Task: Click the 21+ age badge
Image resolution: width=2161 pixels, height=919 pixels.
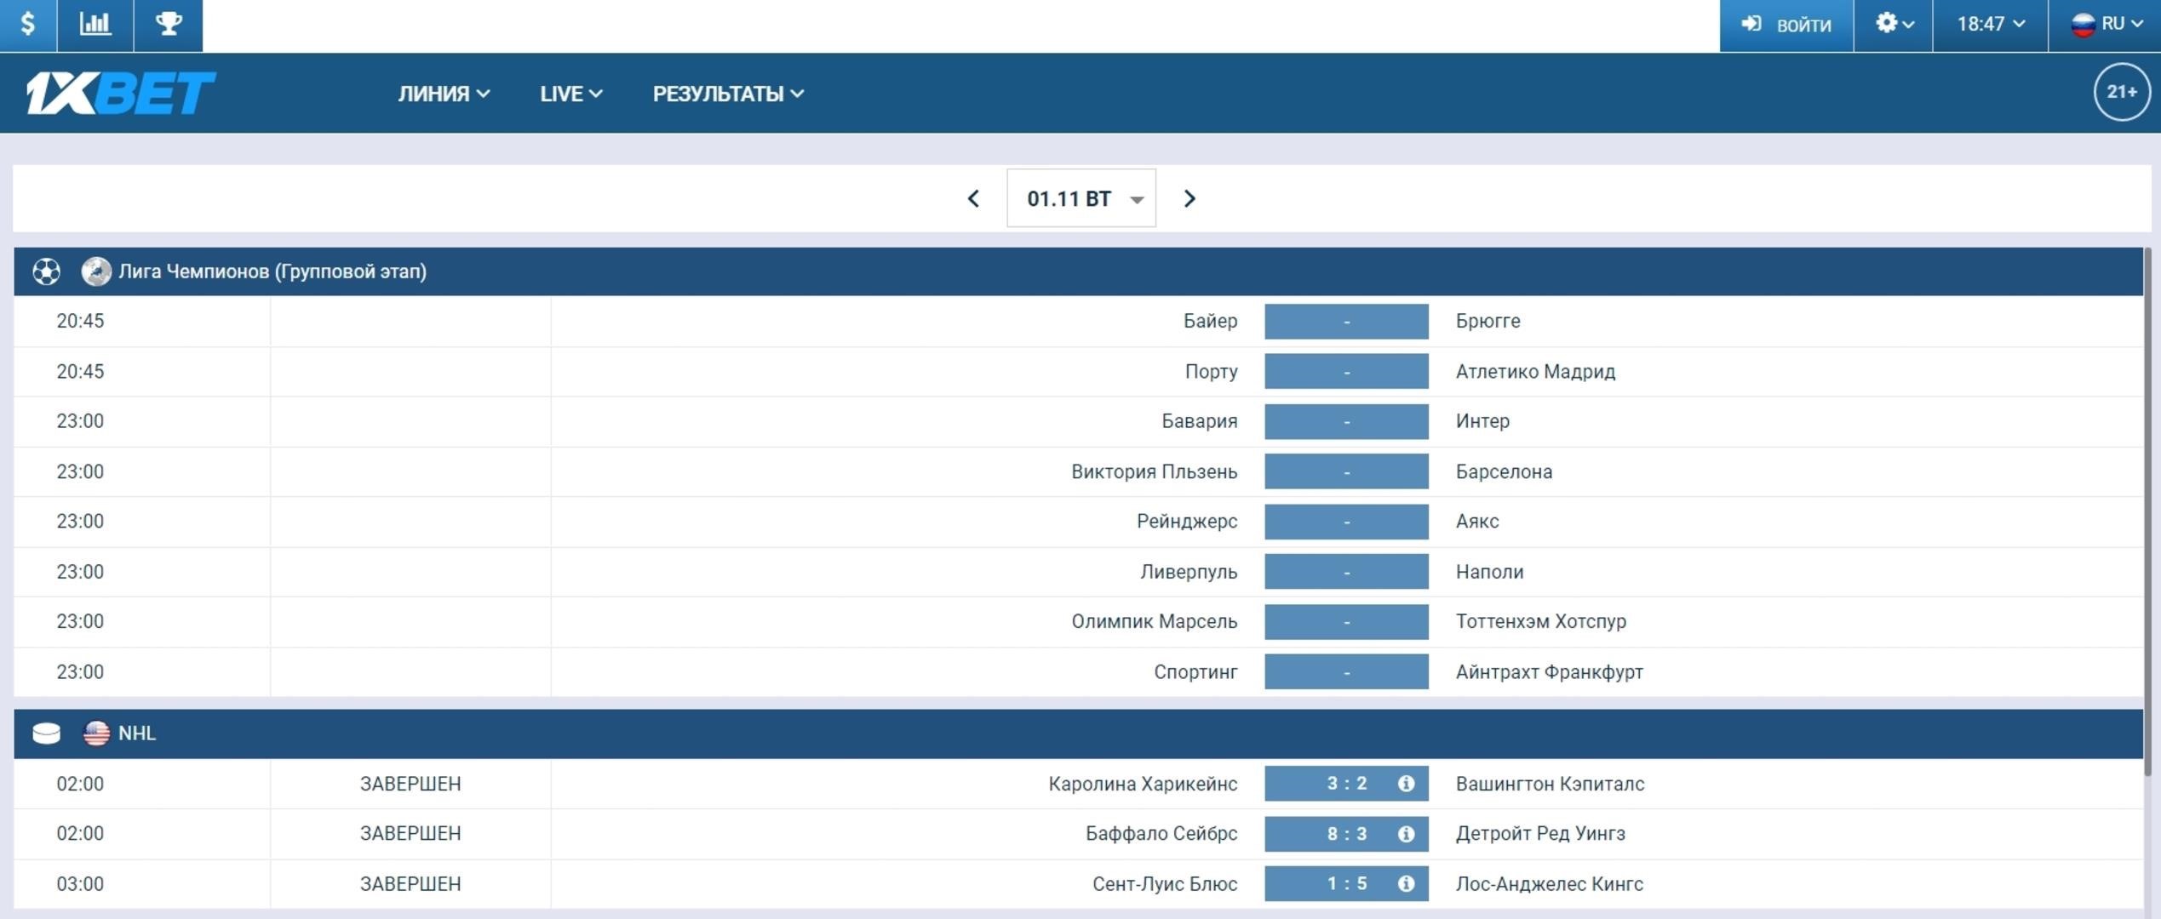Action: [x=2122, y=92]
